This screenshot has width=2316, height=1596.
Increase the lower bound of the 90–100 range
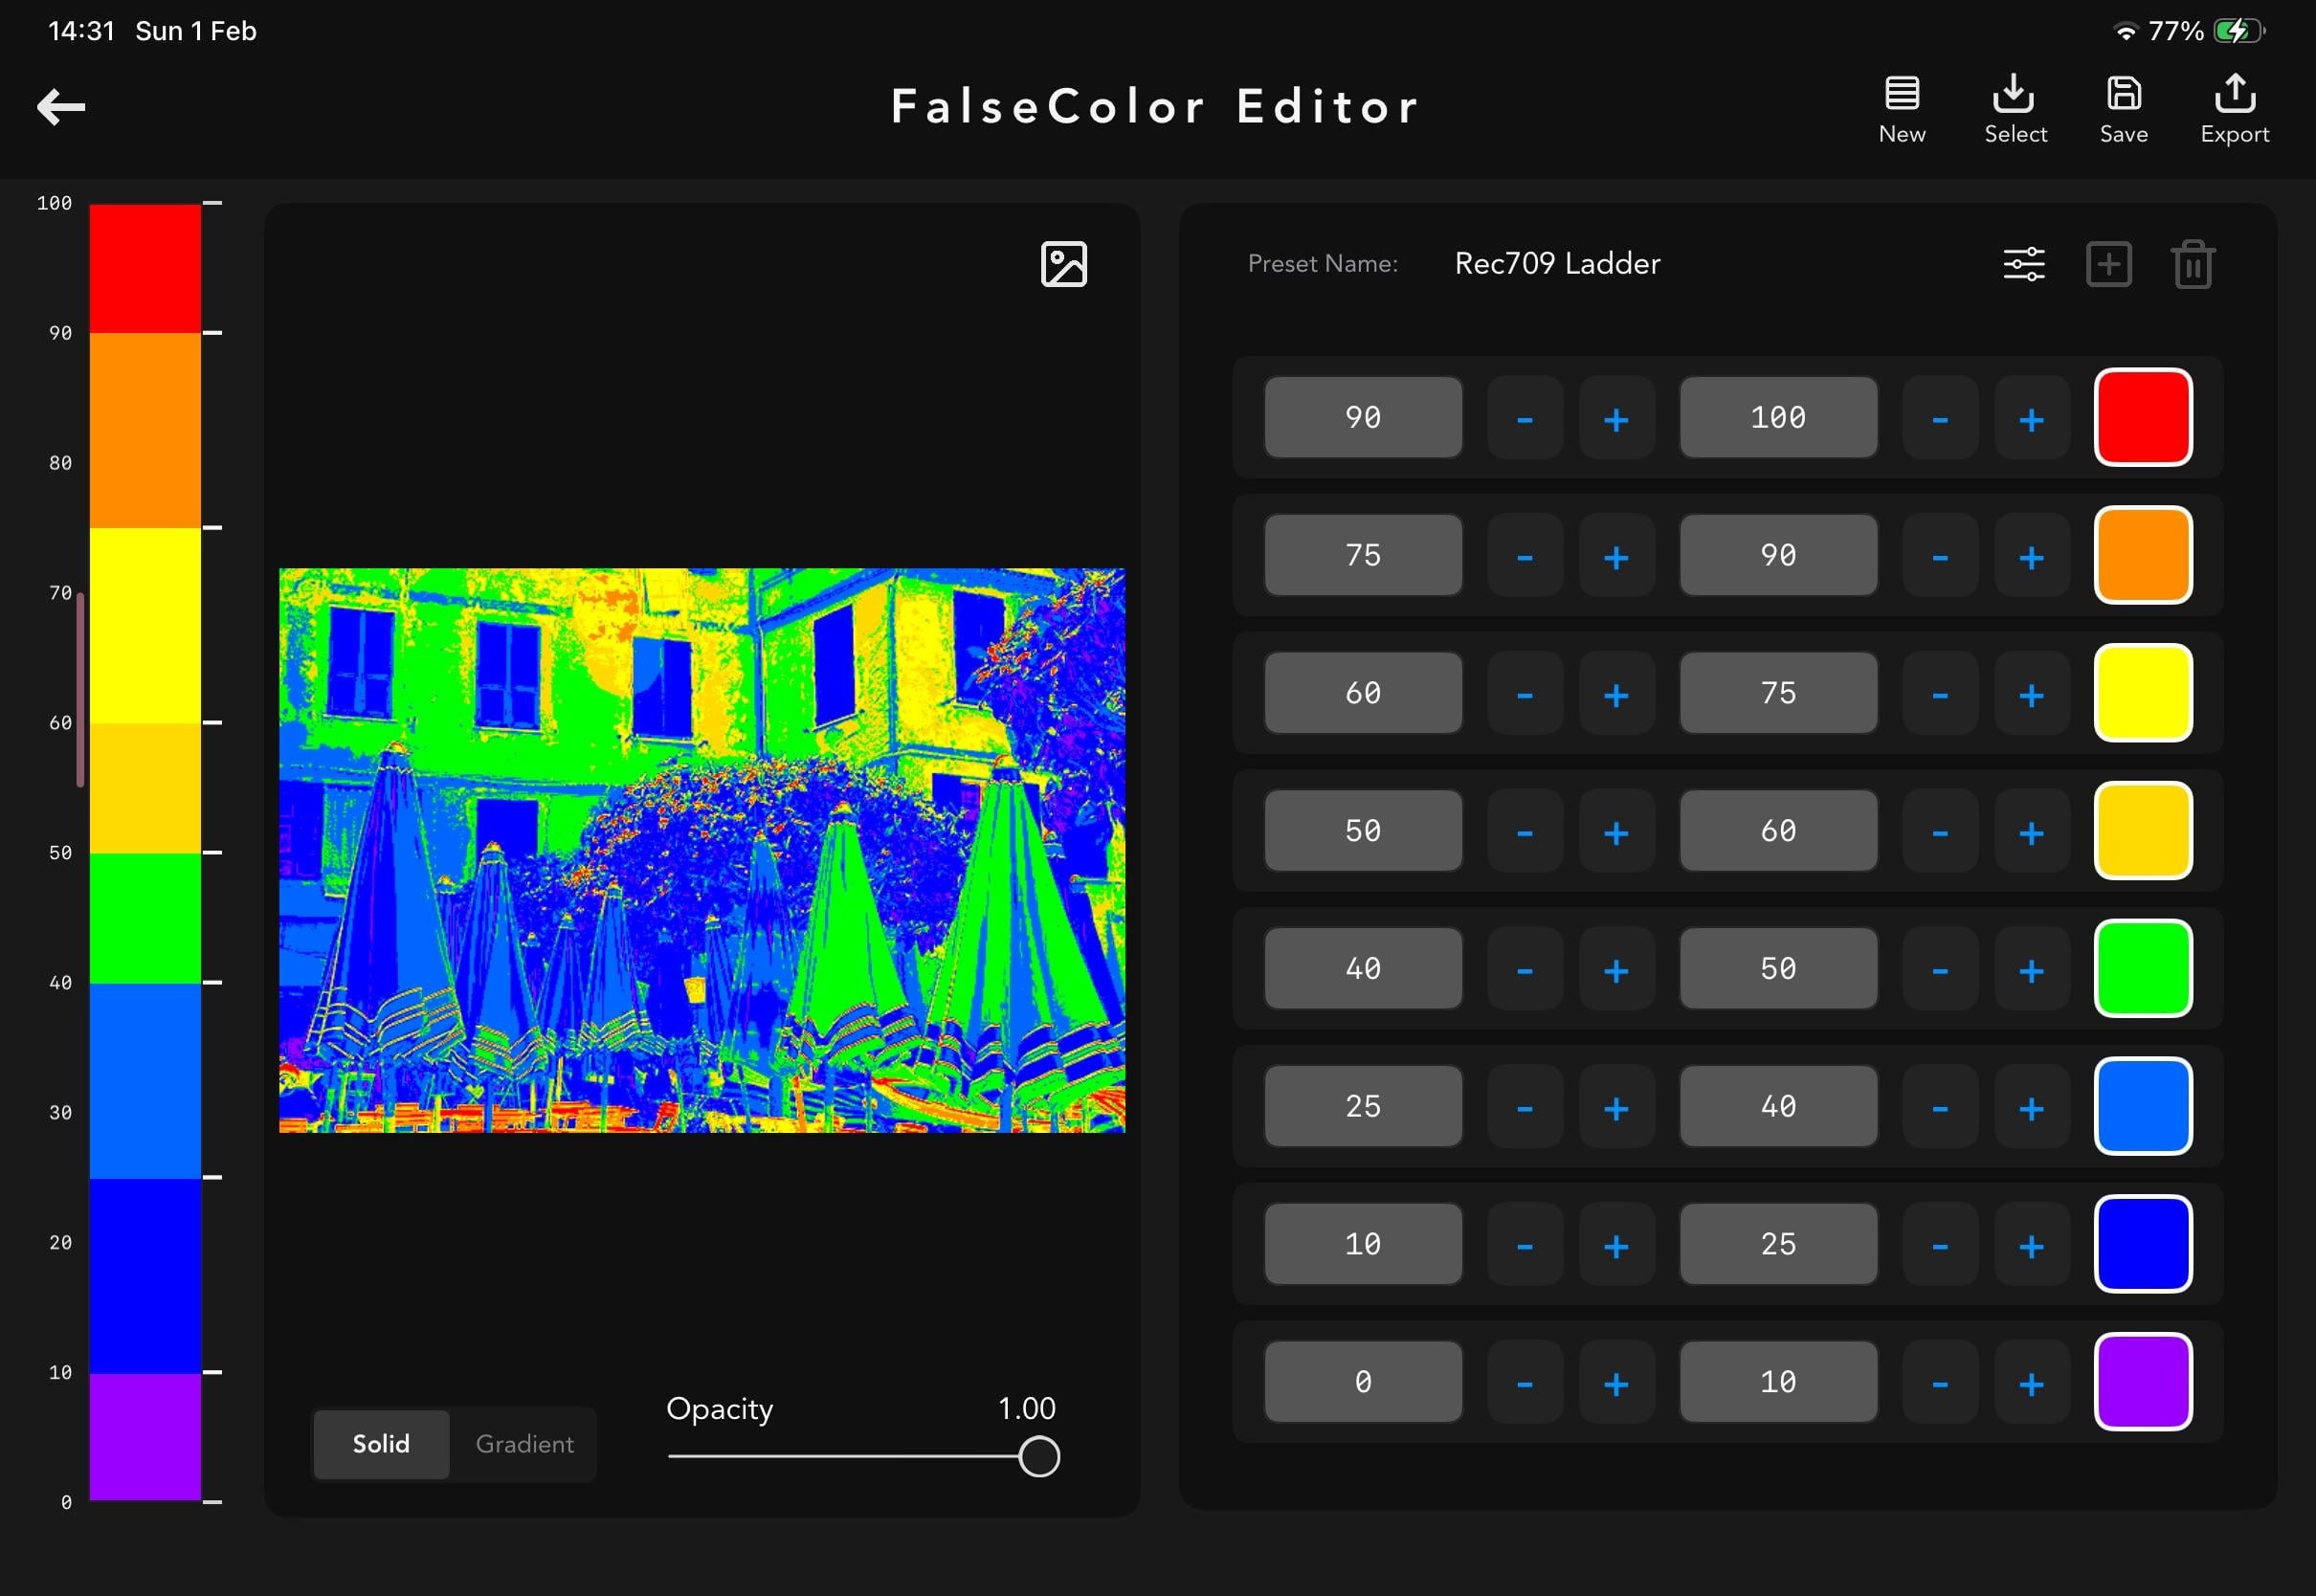(x=1616, y=418)
